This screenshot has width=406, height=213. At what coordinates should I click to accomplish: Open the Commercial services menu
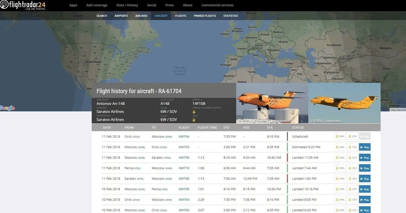pos(218,5)
